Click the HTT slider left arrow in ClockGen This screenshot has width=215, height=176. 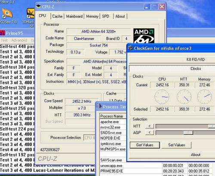(x=150, y=126)
